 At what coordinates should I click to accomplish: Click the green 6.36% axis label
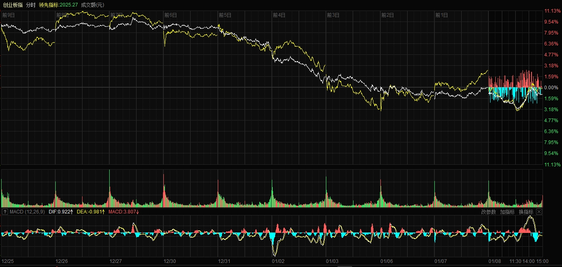[551, 131]
